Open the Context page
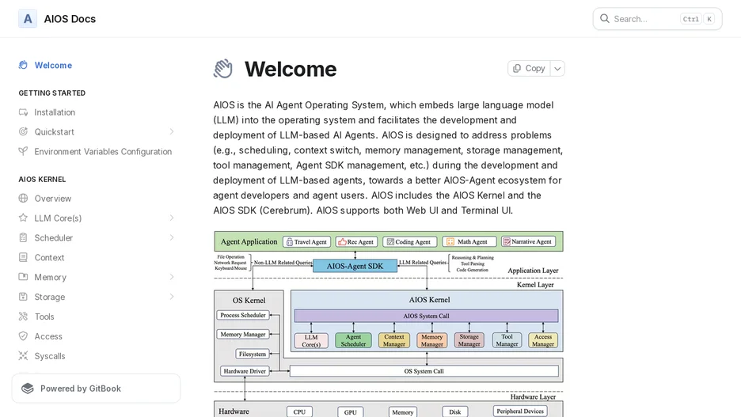Screen dimensions: 741x417 pyautogui.click(x=49, y=257)
